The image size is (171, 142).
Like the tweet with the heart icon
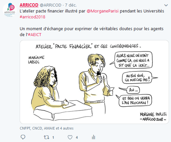click(x=70, y=137)
